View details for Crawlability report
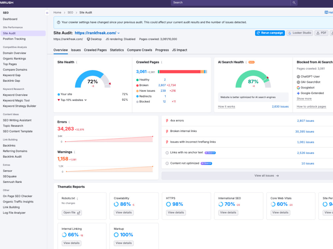 [124, 212]
